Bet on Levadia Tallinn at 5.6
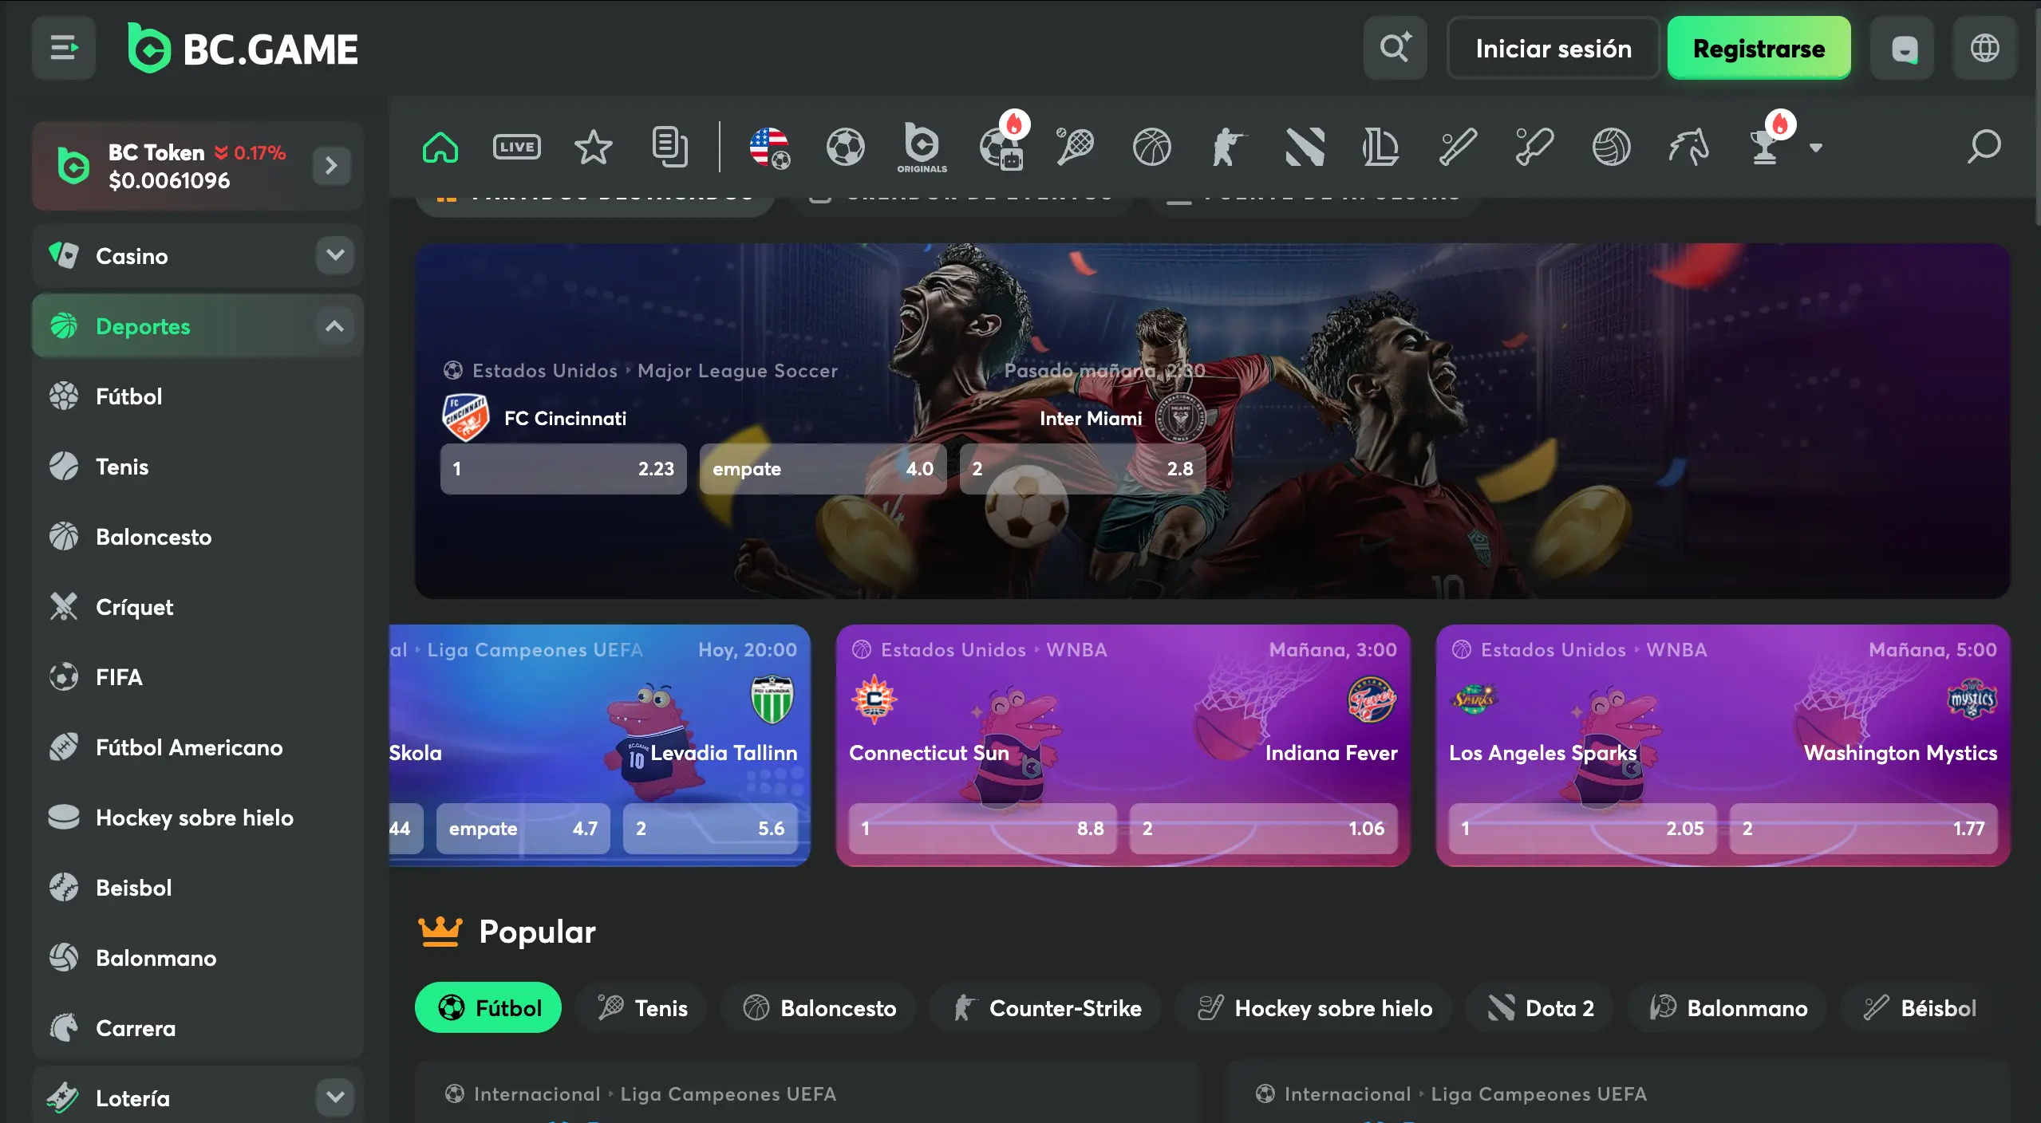 [710, 829]
